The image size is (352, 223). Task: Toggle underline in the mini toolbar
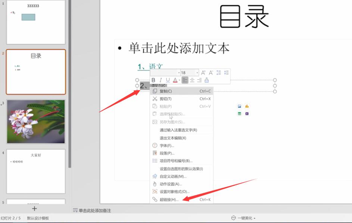[168, 80]
